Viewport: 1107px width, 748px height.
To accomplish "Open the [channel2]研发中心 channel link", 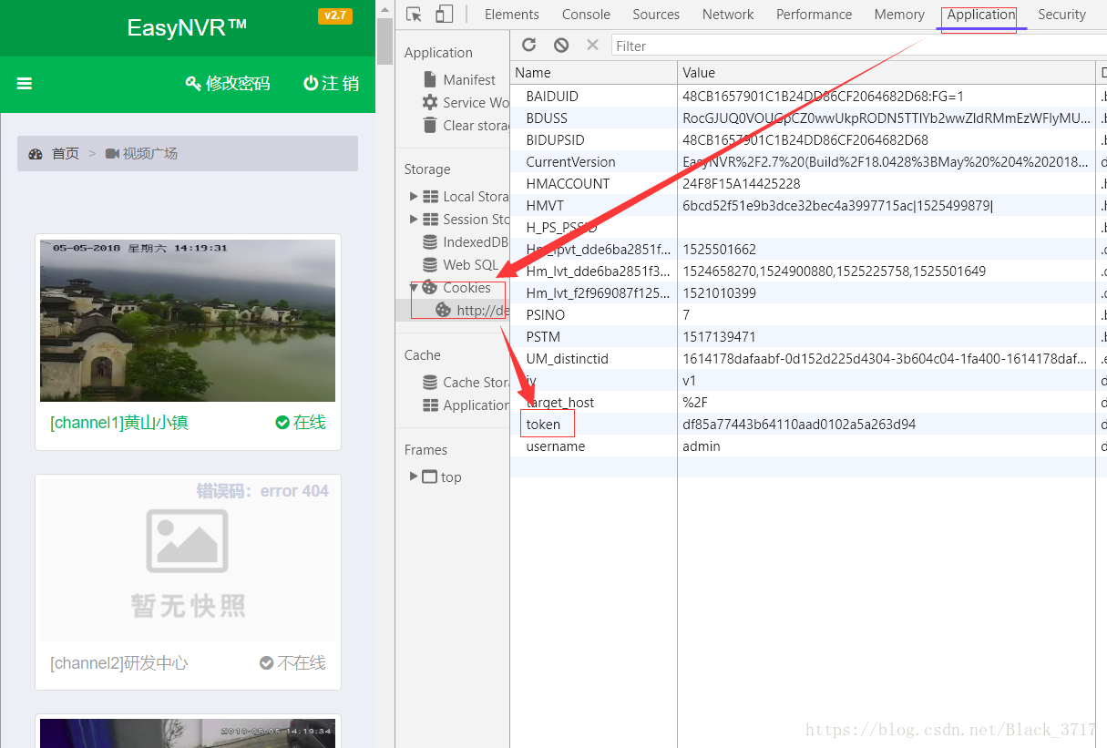I will [x=119, y=663].
